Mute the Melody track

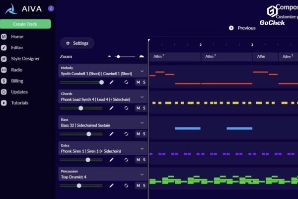pyautogui.click(x=138, y=82)
